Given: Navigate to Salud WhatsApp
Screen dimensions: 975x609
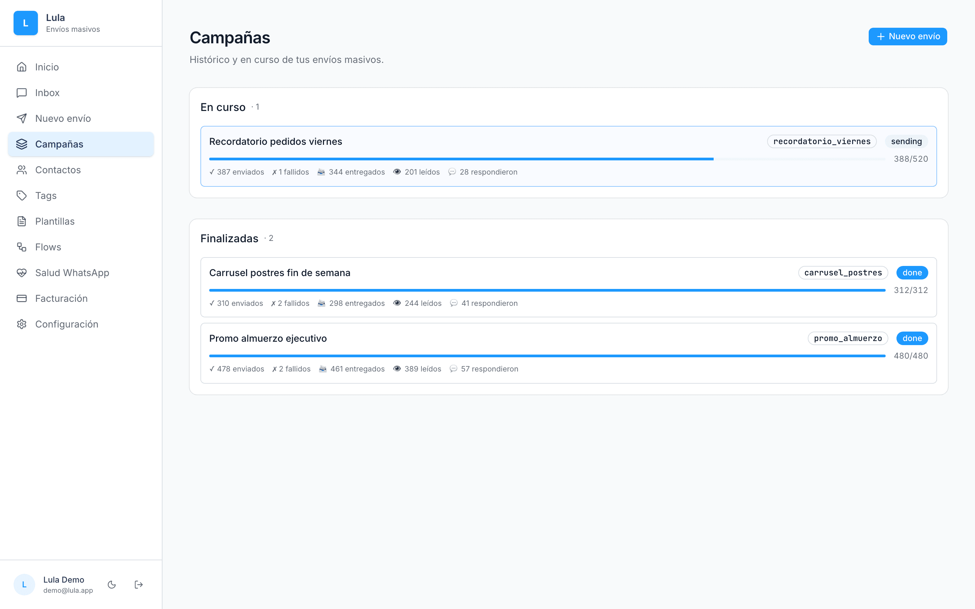Looking at the screenshot, I should [x=81, y=273].
